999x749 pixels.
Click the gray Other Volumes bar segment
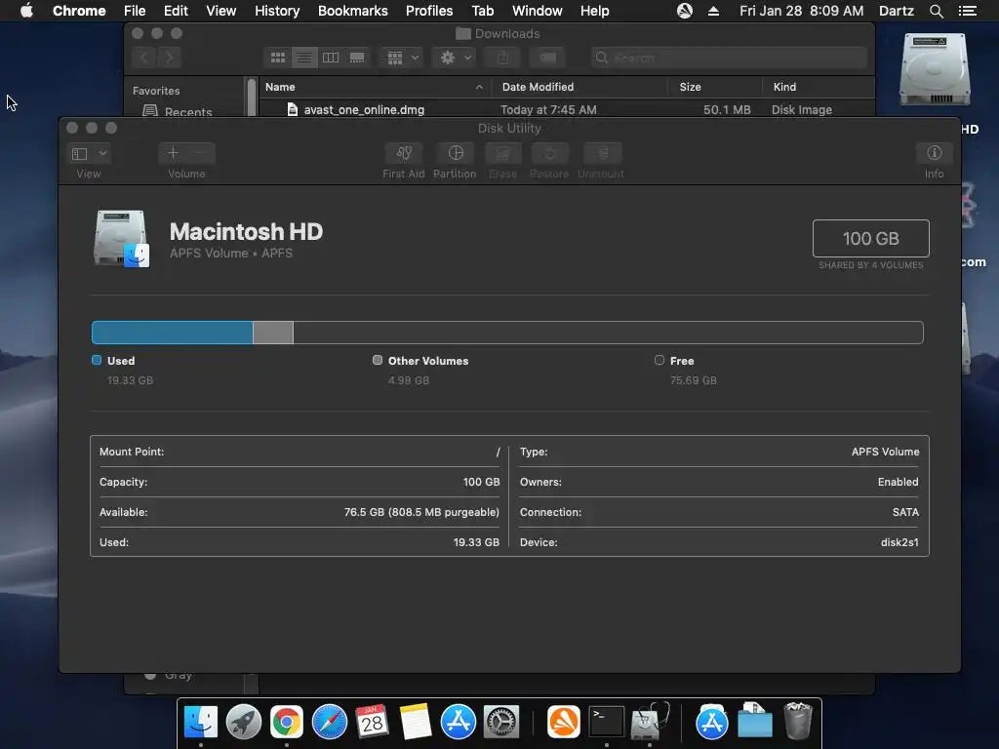273,333
